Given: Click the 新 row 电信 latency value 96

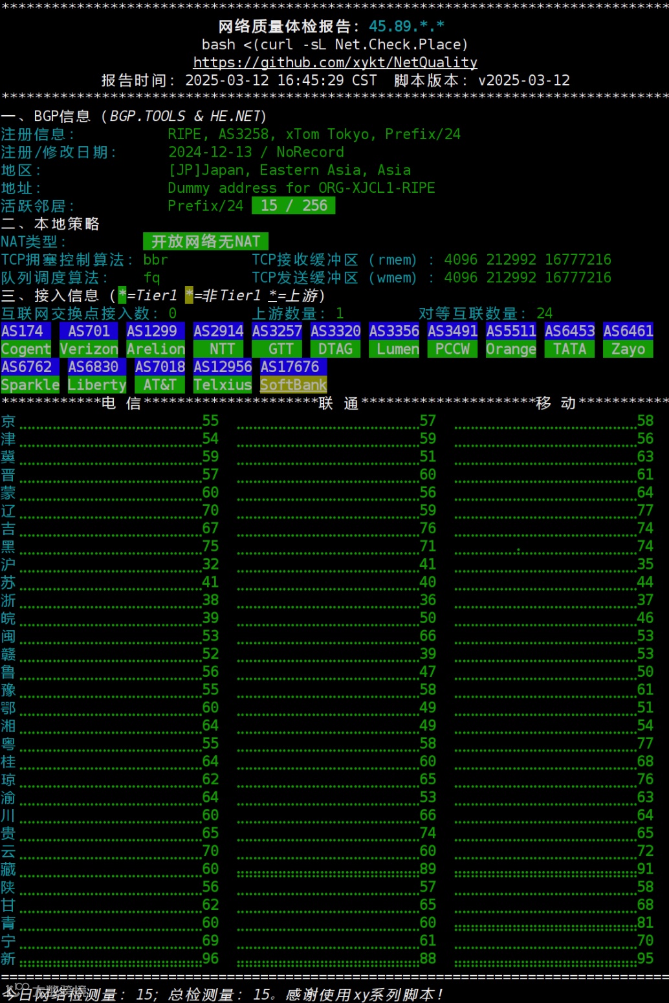Looking at the screenshot, I should tap(210, 958).
